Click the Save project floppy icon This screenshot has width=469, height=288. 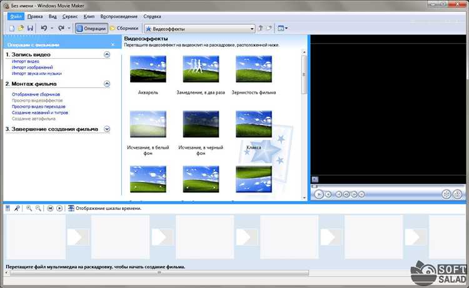pos(30,28)
